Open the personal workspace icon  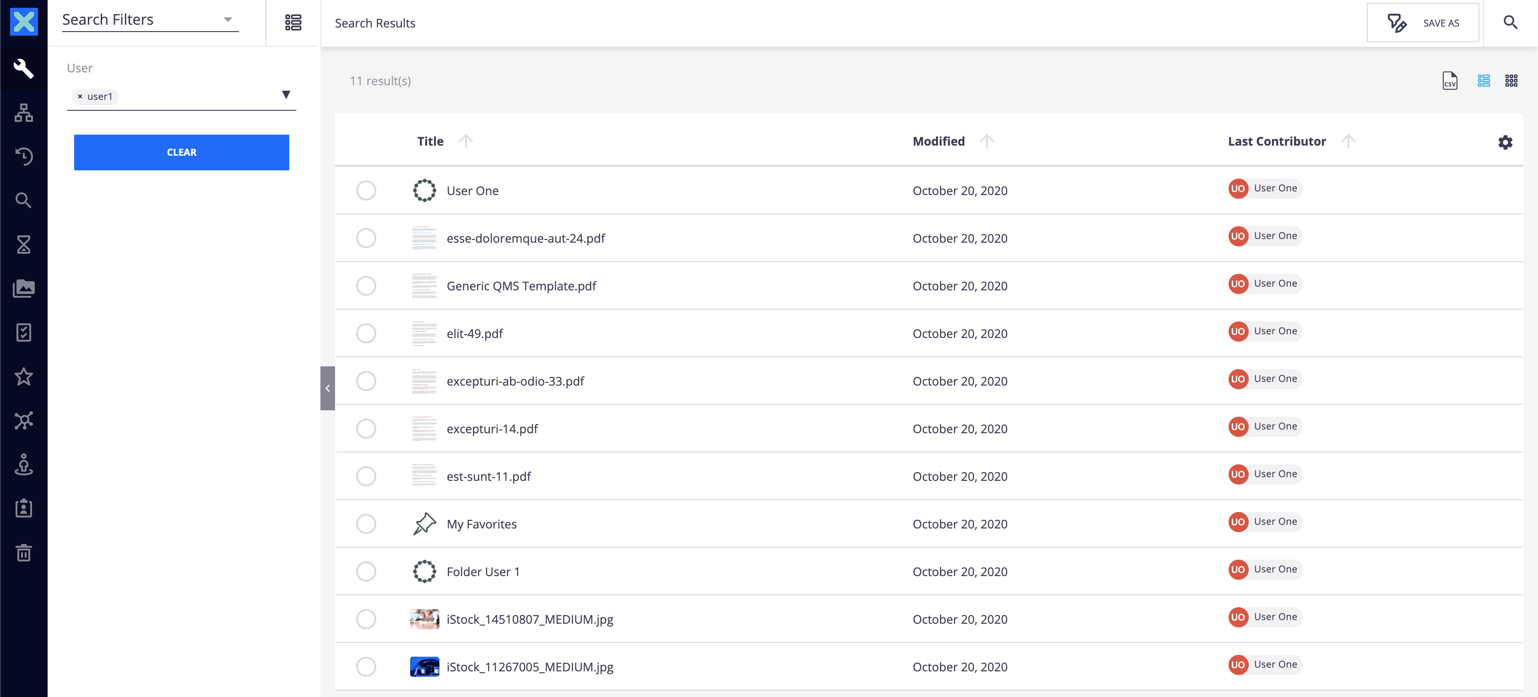(x=24, y=465)
